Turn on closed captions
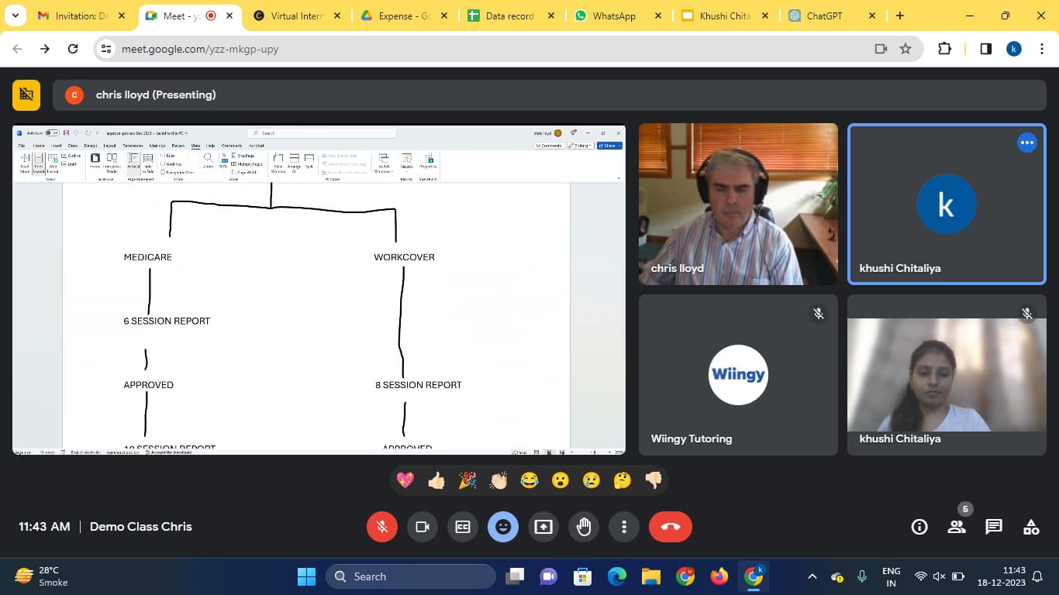This screenshot has height=595, width=1059. pos(462,527)
